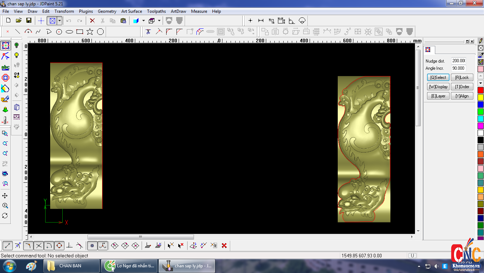The width and height of the screenshot is (484, 273).
Task: Click the Save file icon
Action: [29, 21]
